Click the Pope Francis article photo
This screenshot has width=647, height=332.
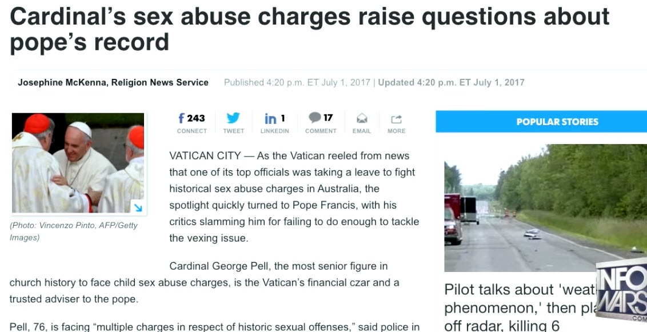pyautogui.click(x=78, y=163)
